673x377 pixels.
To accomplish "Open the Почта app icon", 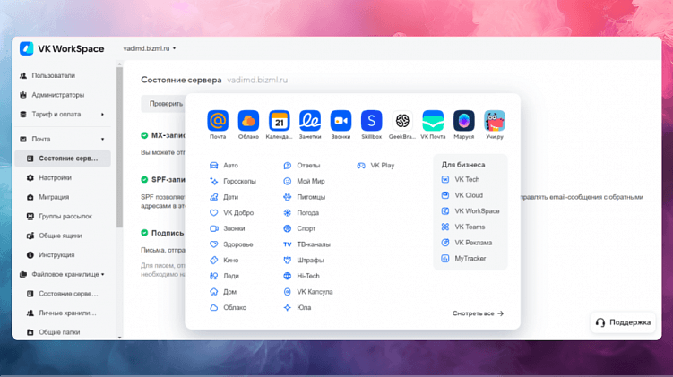I will [218, 121].
